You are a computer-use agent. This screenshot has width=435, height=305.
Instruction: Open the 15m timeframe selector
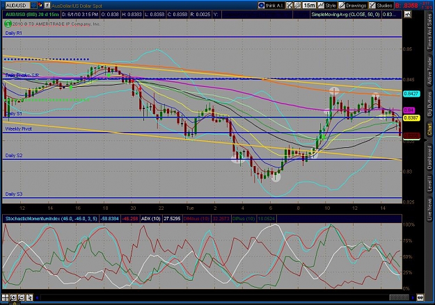click(x=309, y=6)
